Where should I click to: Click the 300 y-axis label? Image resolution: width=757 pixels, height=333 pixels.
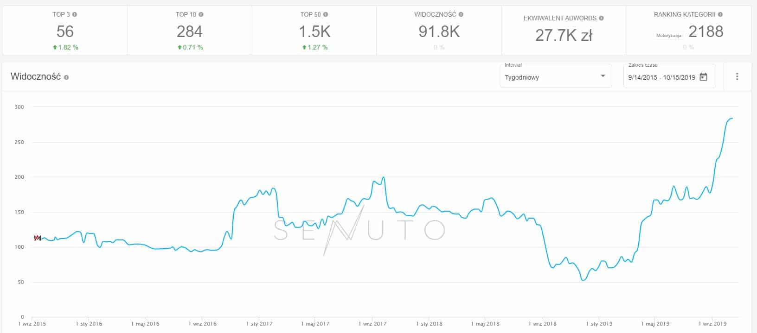pyautogui.click(x=19, y=107)
